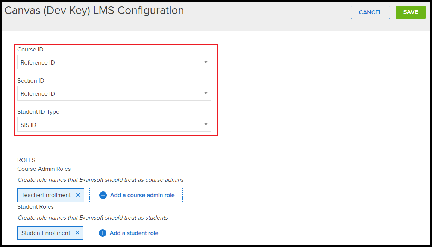432x247 pixels.
Task: Cancel the configuration changes
Action: point(370,12)
